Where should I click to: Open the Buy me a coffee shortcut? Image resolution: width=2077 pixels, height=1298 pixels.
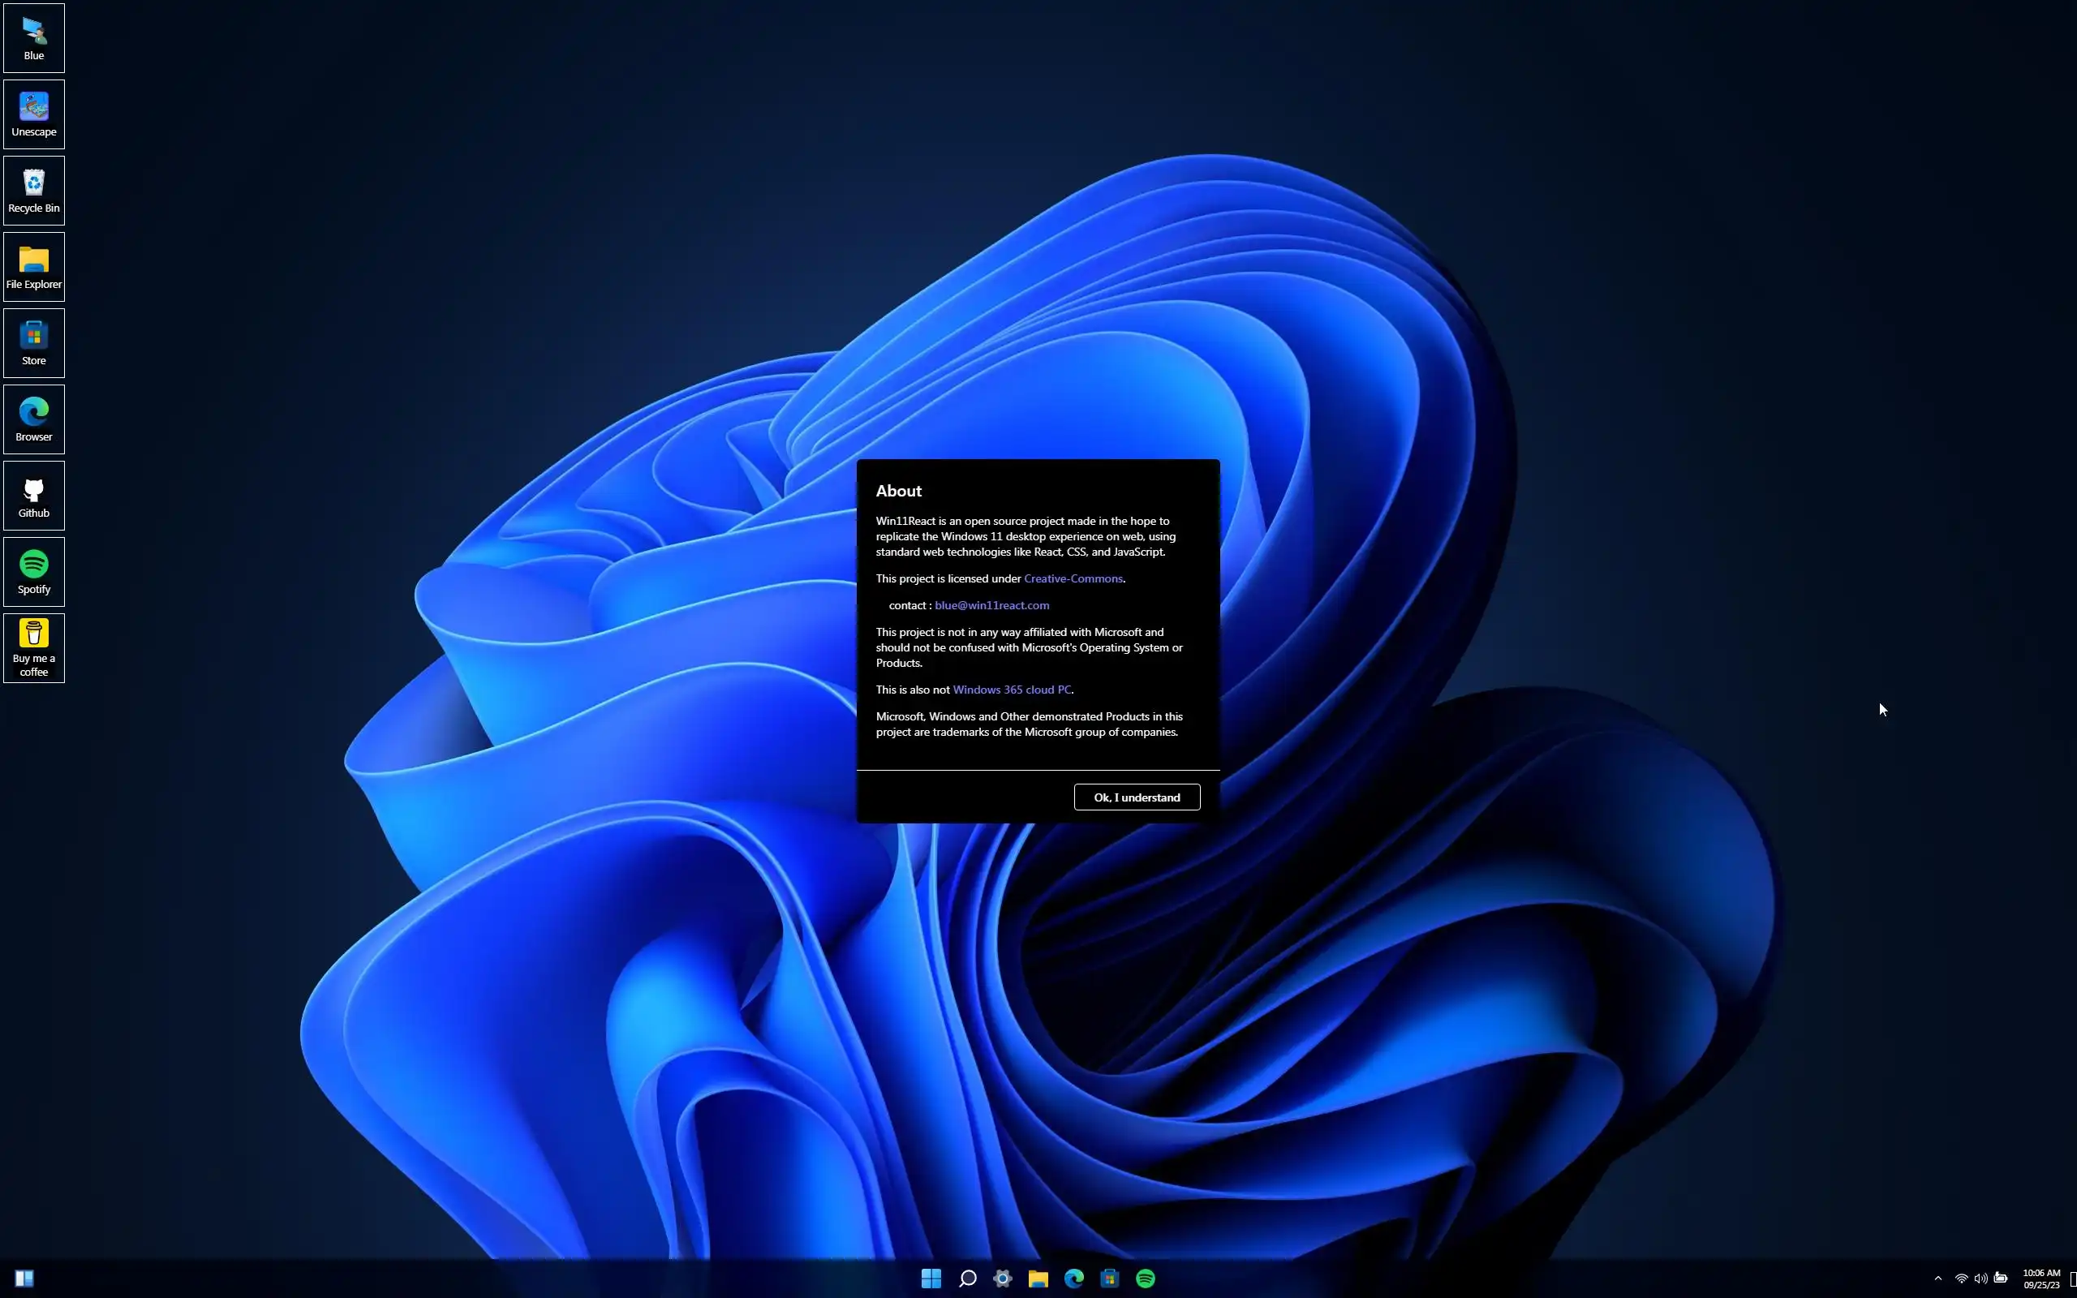pyautogui.click(x=33, y=647)
